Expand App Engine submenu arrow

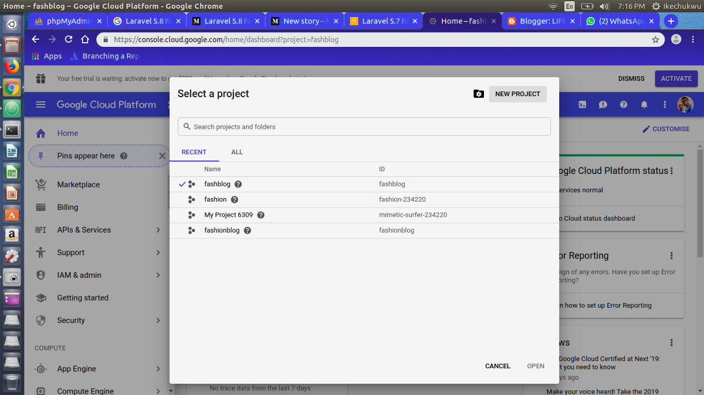tap(158, 369)
